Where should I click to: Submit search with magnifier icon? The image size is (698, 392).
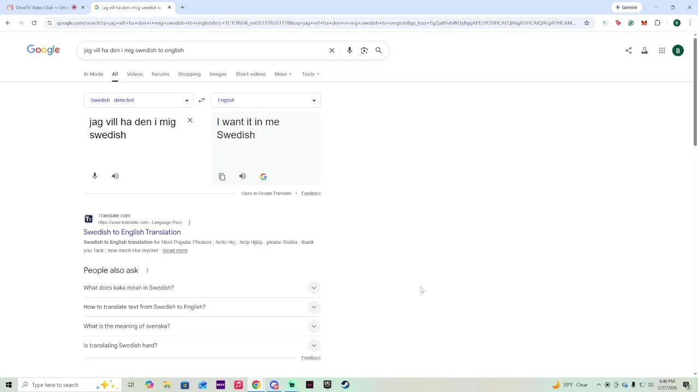[x=378, y=50]
